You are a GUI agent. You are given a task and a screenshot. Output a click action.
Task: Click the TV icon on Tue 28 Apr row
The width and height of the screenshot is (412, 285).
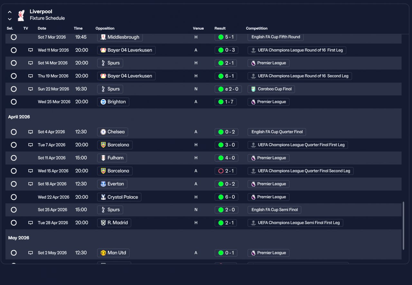click(x=31, y=223)
